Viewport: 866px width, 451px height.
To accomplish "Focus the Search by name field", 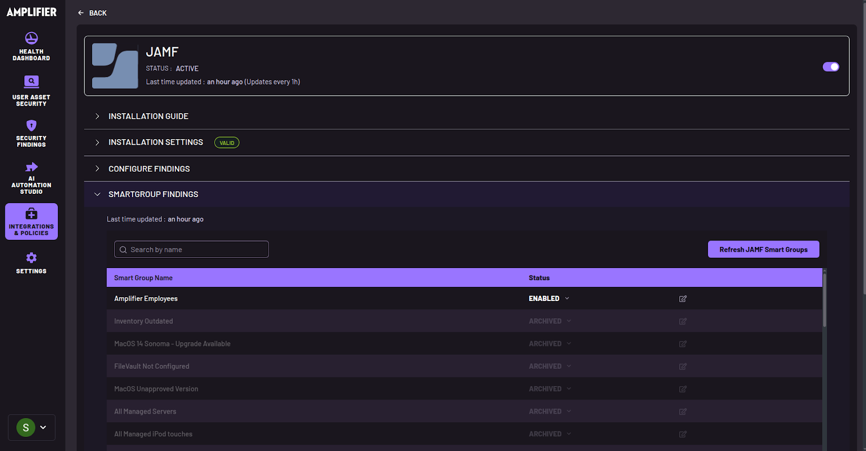I will 192,250.
